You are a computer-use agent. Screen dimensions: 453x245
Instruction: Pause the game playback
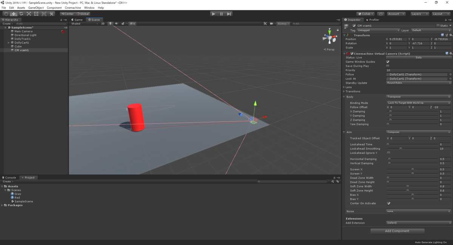(221, 14)
